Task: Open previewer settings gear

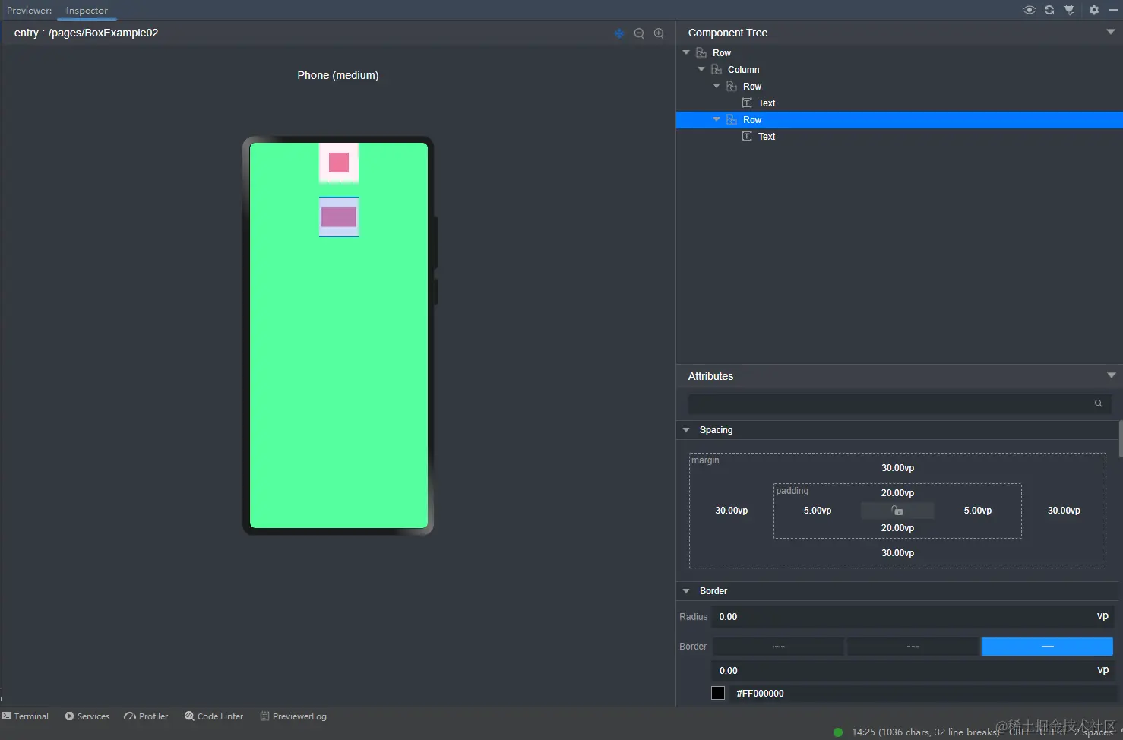Action: coord(1094,10)
